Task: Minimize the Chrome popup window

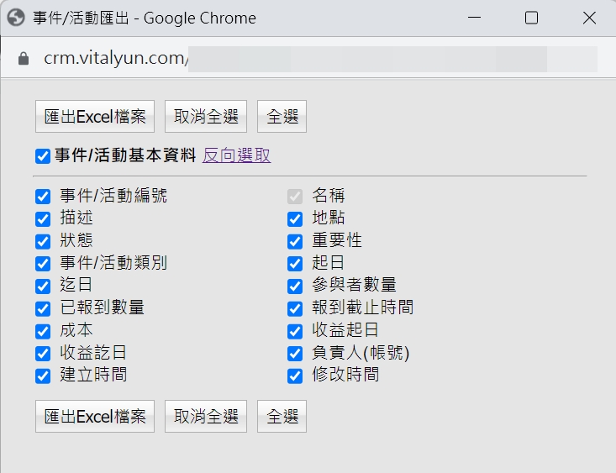Action: 475,18
